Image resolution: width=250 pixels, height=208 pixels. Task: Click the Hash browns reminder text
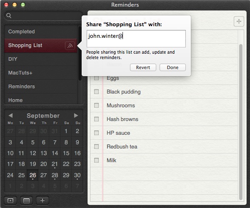pos(122,119)
